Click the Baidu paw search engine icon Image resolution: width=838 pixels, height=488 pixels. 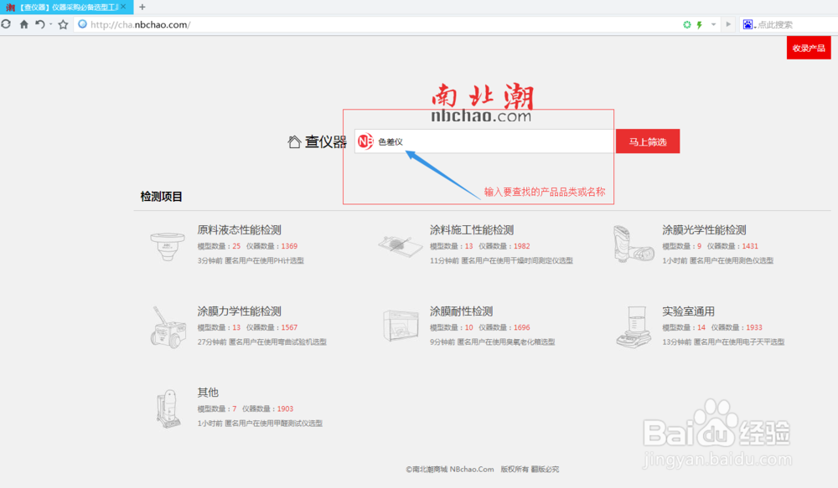[747, 24]
